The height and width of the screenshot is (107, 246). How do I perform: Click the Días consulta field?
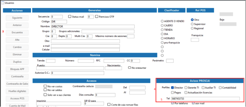[x=105, y=95]
